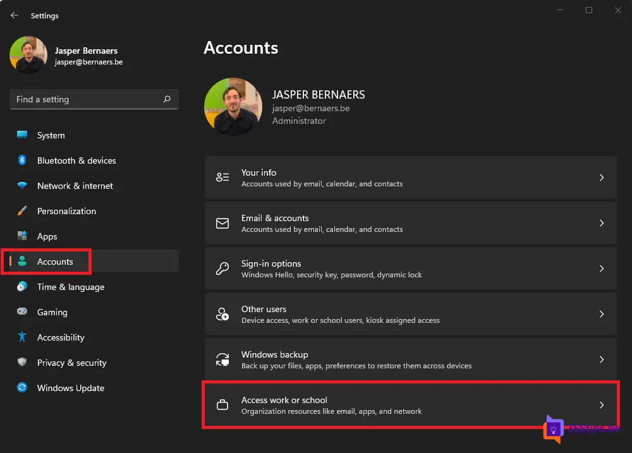Click the Windows Update sync icon
Viewport: 632px width, 453px height.
(22, 387)
